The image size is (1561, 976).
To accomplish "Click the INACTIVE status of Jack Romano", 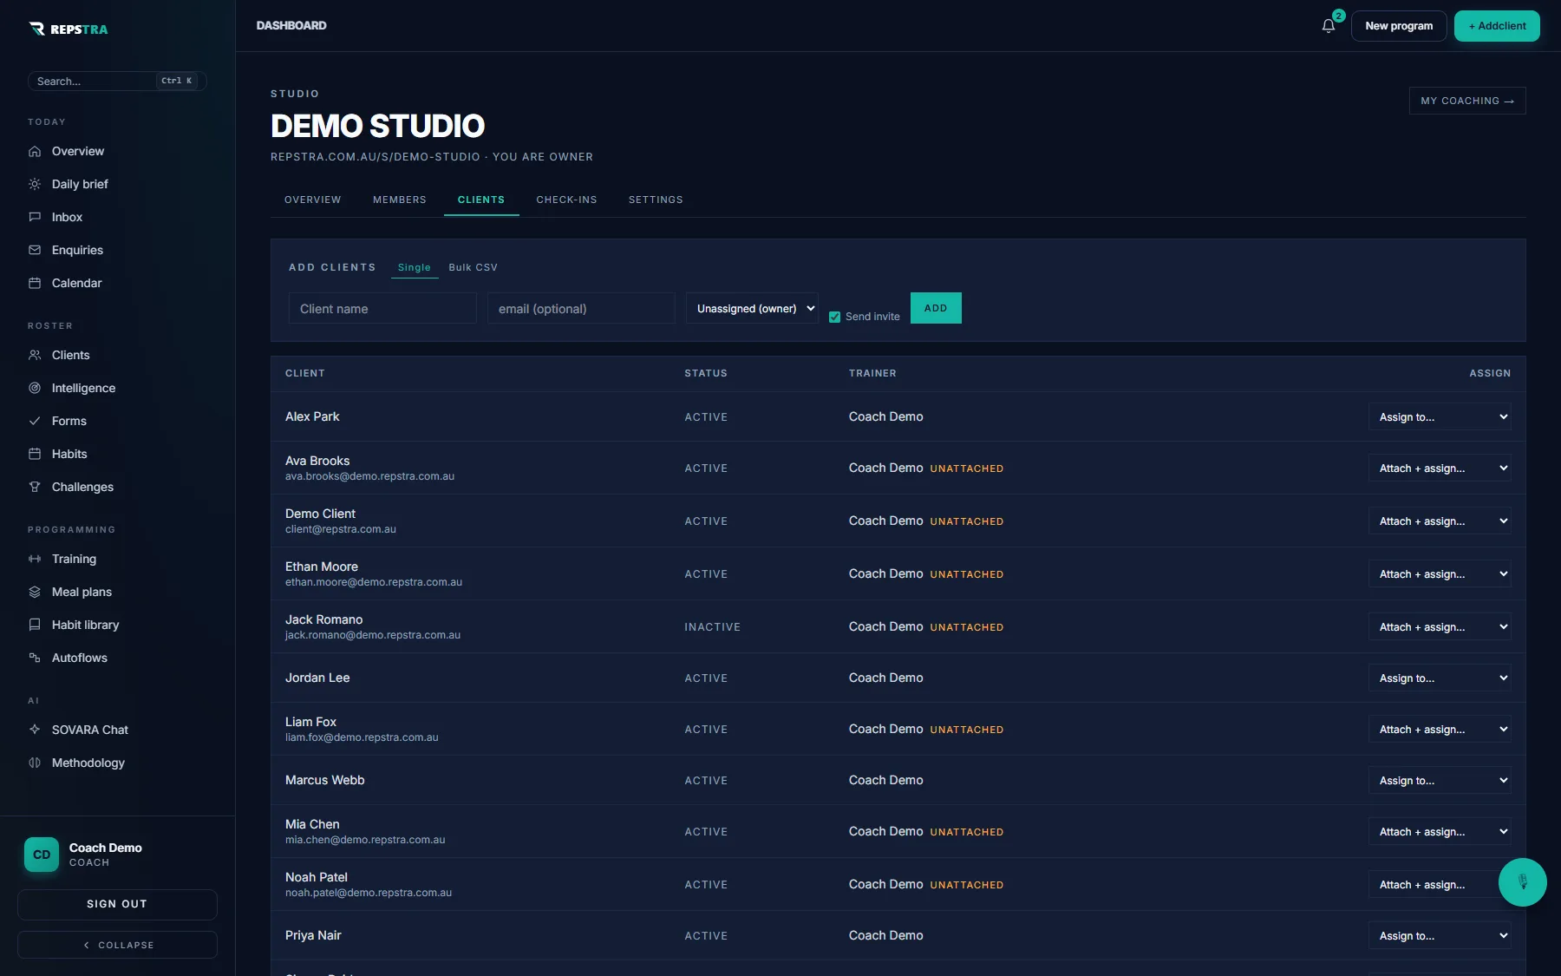I will [712, 627].
